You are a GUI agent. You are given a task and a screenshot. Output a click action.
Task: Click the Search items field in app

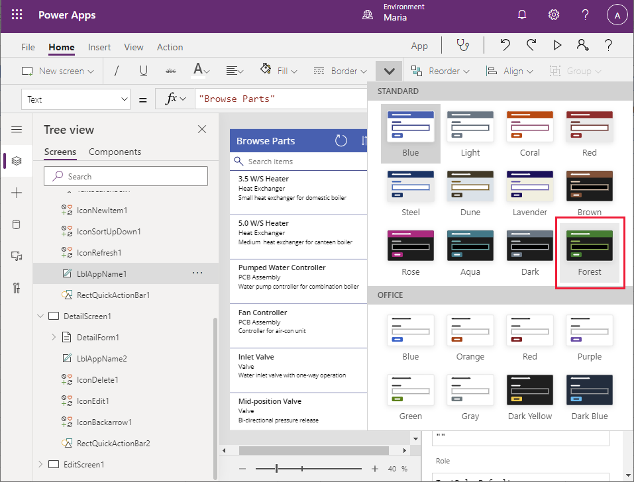click(x=298, y=161)
